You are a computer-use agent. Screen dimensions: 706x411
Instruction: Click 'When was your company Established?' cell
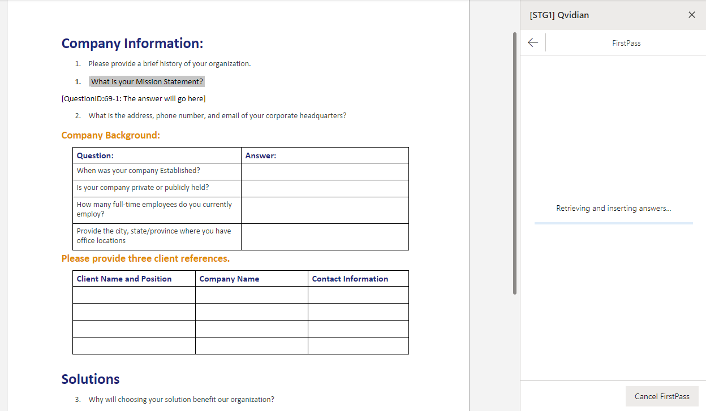(157, 171)
